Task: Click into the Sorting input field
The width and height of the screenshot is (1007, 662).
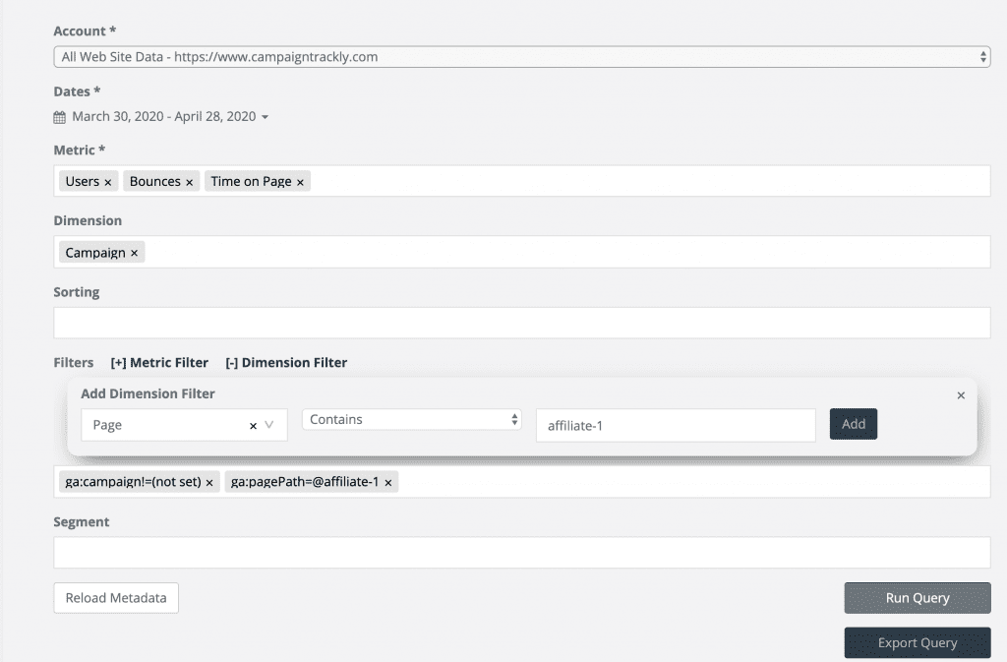Action: 521,323
